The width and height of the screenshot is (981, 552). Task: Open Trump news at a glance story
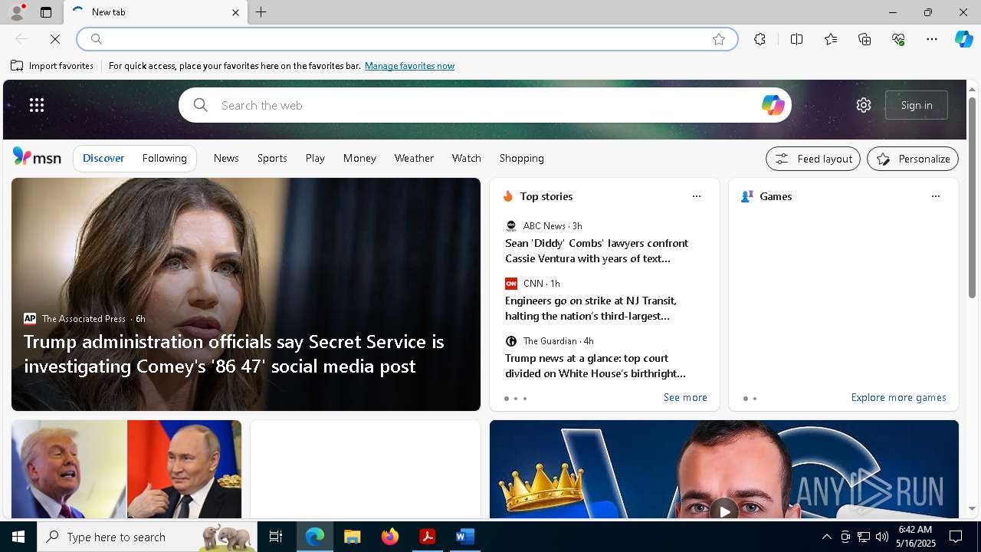(595, 366)
